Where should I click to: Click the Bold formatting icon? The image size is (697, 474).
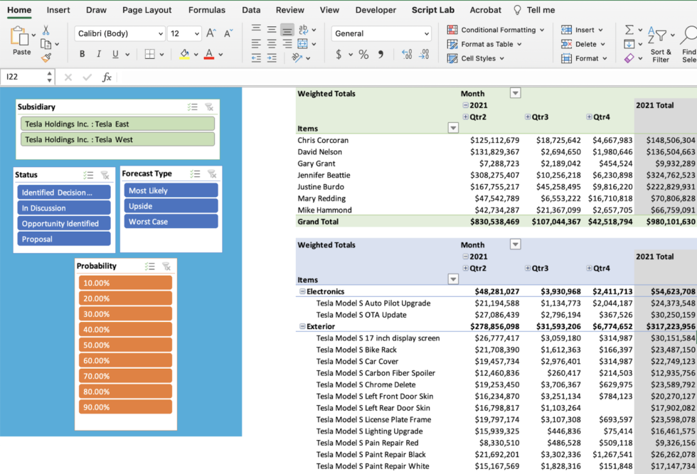(82, 55)
